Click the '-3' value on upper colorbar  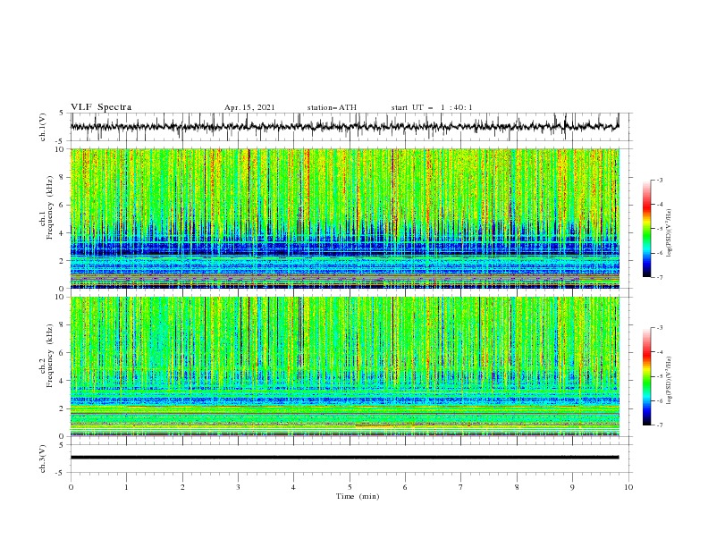coord(659,180)
